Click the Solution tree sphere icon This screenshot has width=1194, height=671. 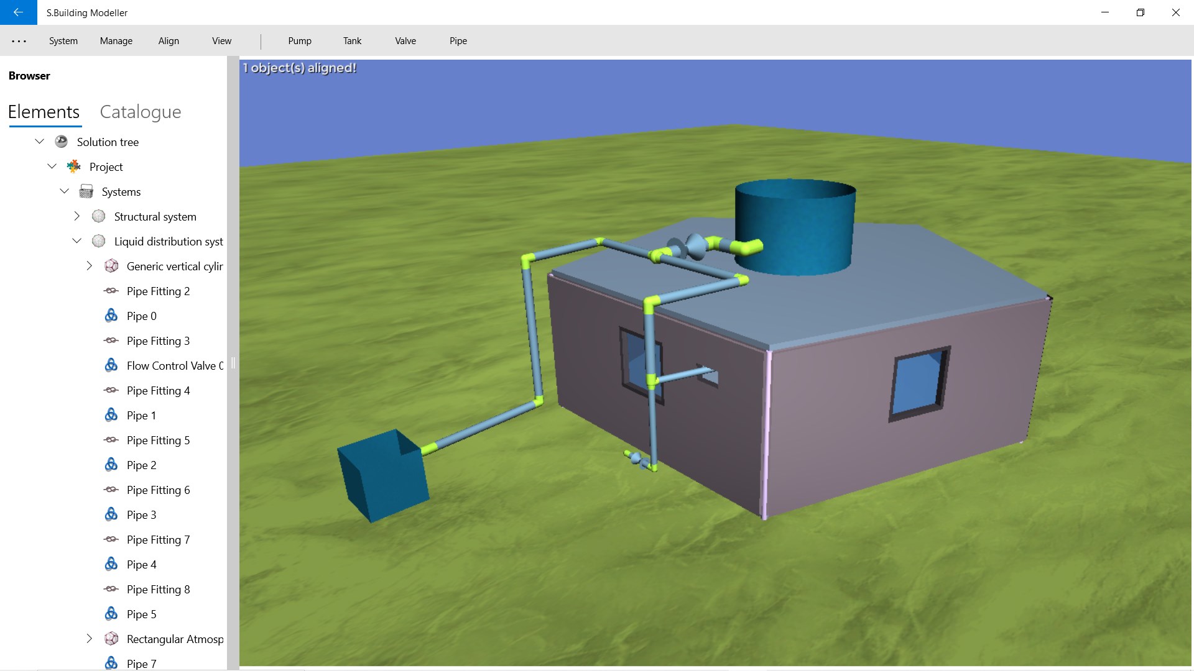point(61,142)
